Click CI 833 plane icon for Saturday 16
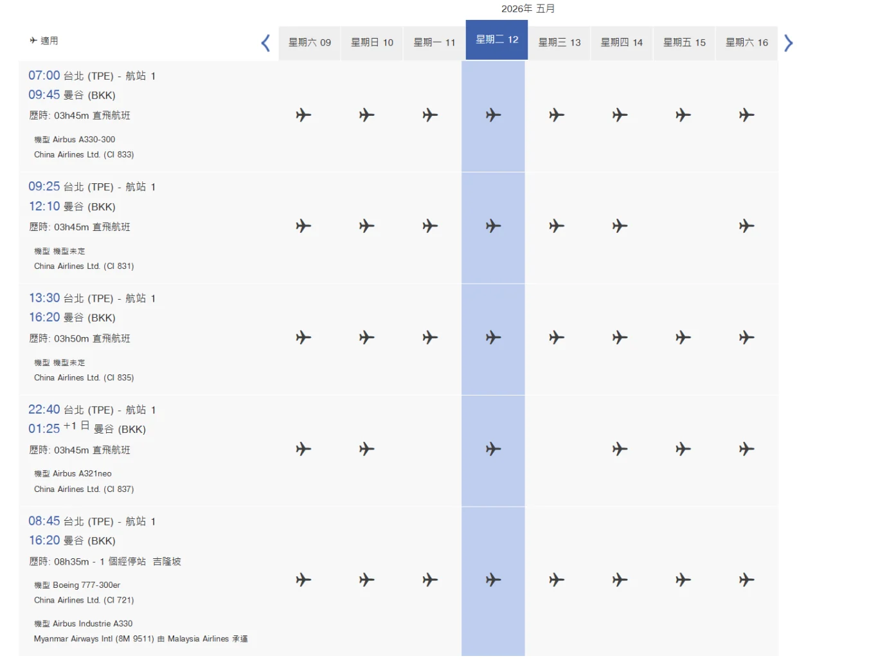The width and height of the screenshot is (878, 665). pyautogui.click(x=746, y=115)
